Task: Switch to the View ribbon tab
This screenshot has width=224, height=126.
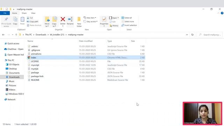Action: tap(33, 13)
